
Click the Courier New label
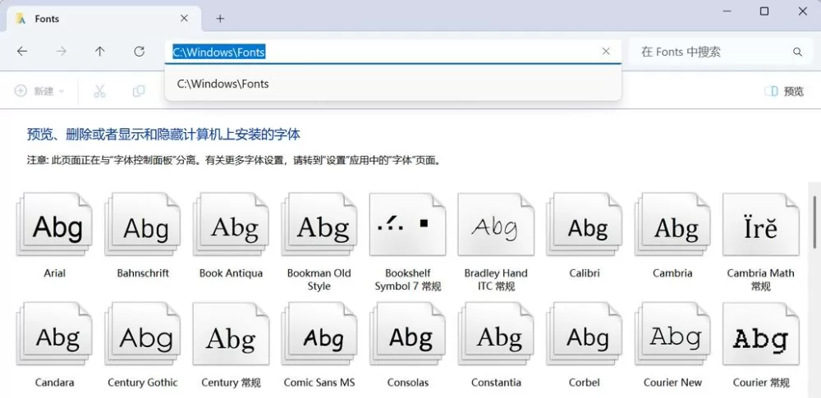[673, 382]
